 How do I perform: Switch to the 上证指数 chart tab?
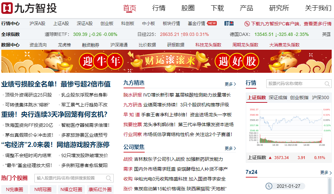click(257, 97)
